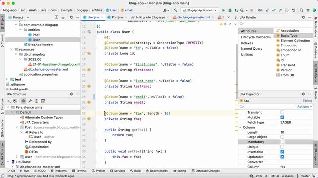Open the Problems tool window

pyautogui.click(x=59, y=171)
